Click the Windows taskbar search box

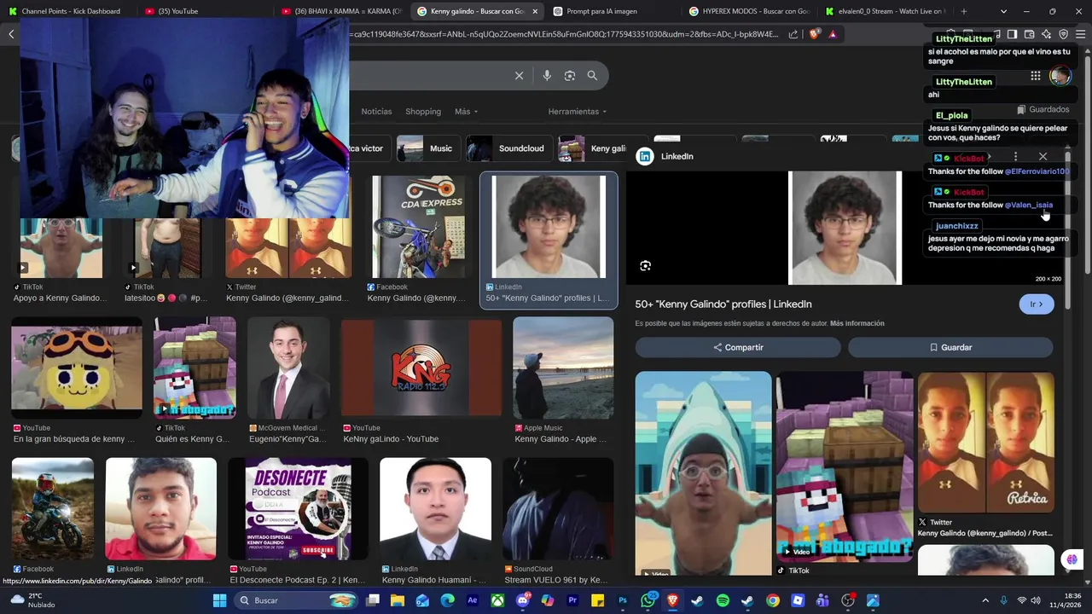click(296, 600)
